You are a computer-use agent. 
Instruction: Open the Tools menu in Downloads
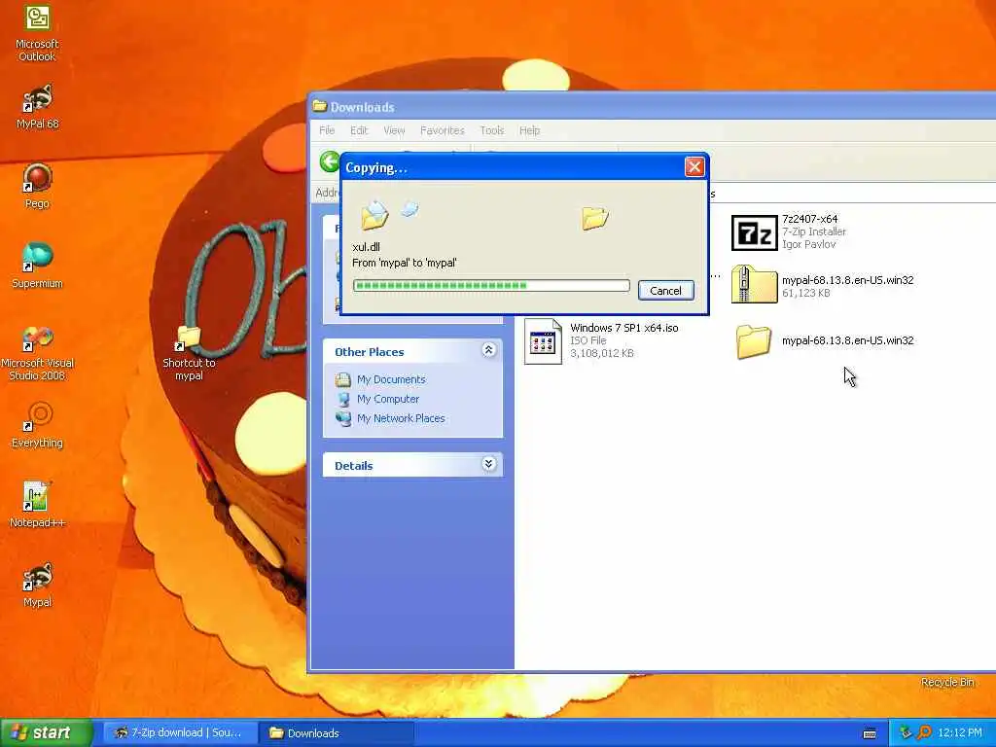click(x=491, y=130)
